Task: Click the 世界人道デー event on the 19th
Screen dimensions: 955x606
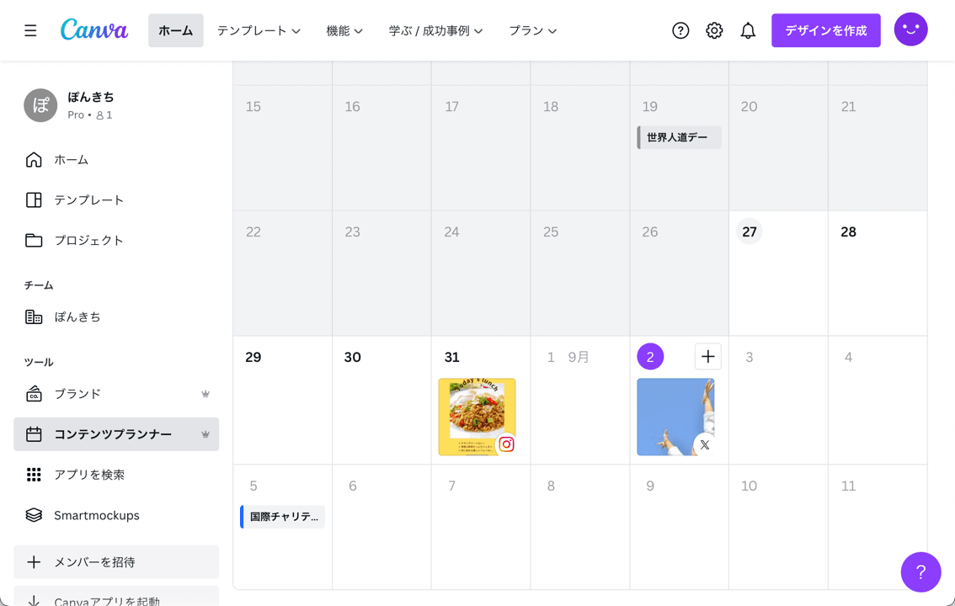Action: point(679,137)
